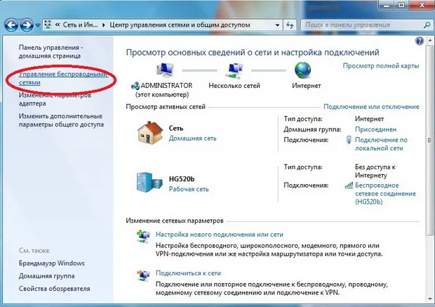Image resolution: width=435 pixels, height=307 pixels.
Task: Open the «Присоединен» homegroup link
Action: pos(375,129)
